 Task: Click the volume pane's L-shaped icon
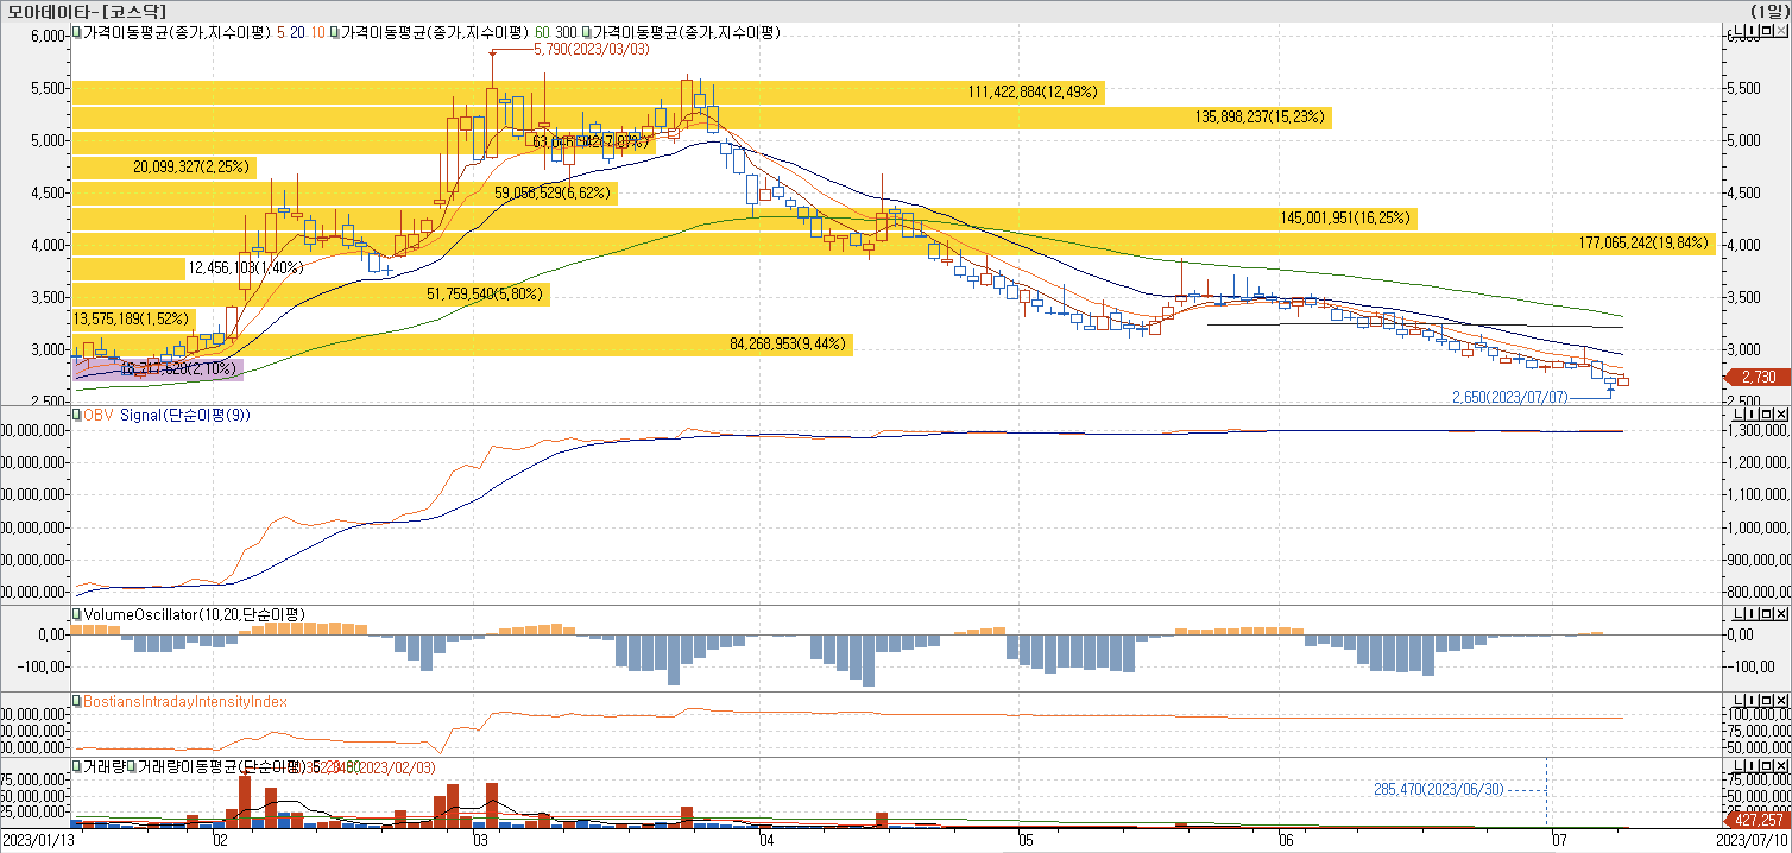click(1739, 766)
